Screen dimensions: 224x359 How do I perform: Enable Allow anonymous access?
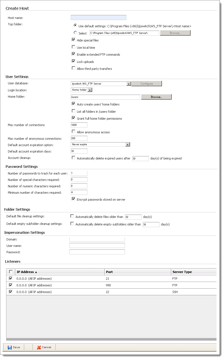click(73, 132)
